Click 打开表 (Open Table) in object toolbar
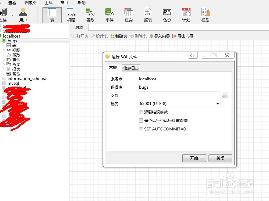 80,36
